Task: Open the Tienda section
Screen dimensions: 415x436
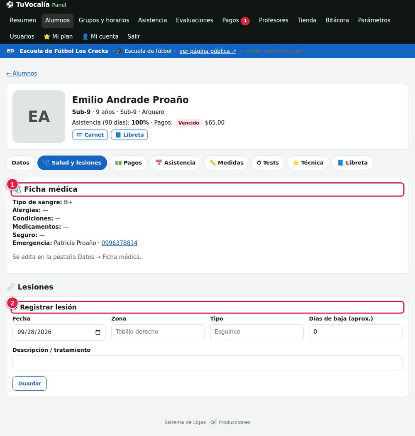Action: point(307,20)
